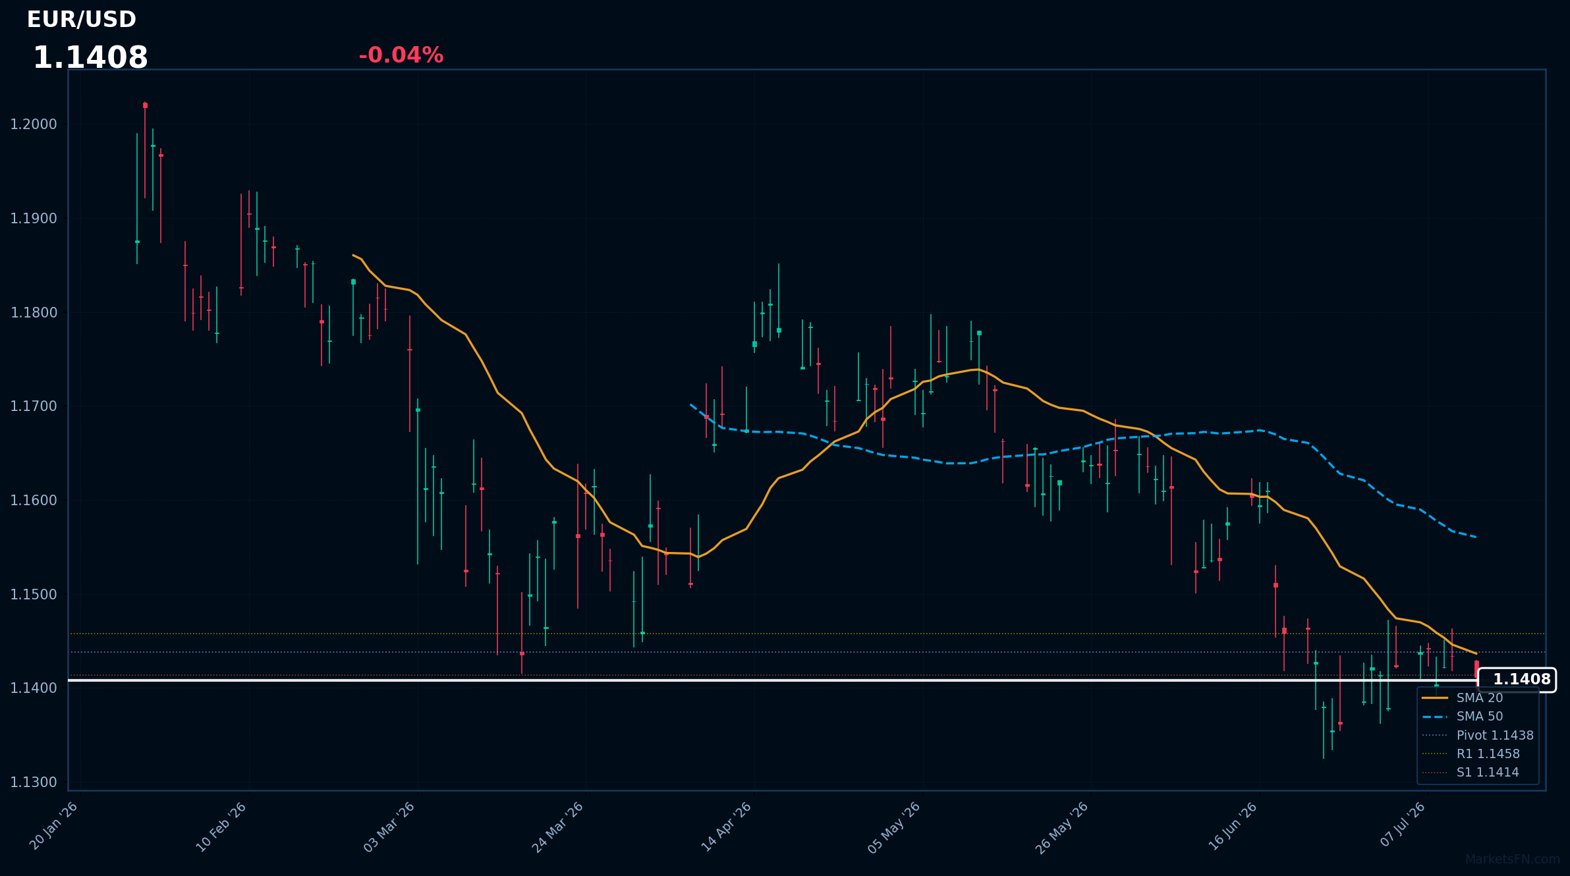Click the 1.1408 current price tag on axis

point(1517,680)
